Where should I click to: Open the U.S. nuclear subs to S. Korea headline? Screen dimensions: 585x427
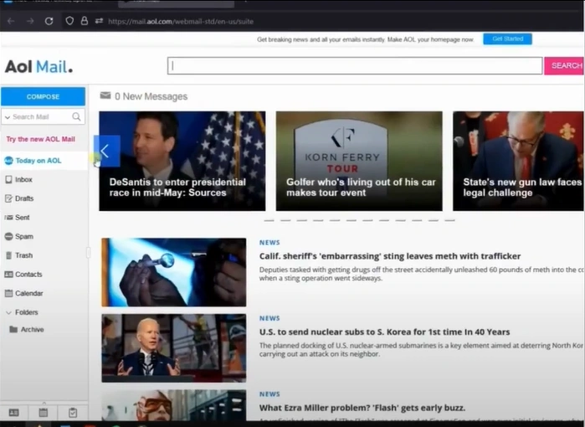pos(384,332)
